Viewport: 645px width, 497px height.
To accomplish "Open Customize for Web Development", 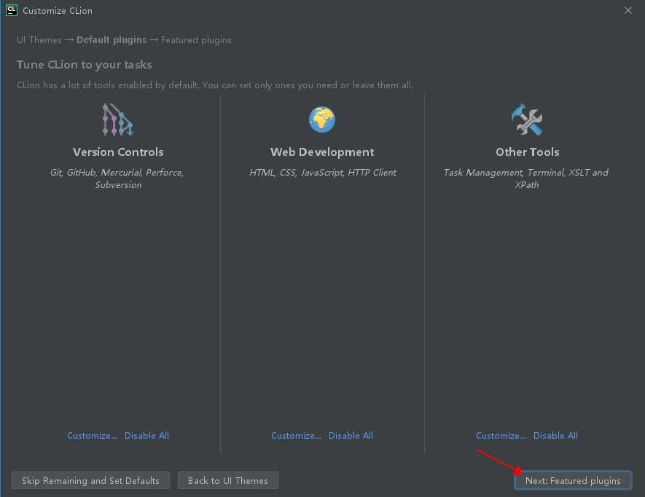I will (296, 435).
